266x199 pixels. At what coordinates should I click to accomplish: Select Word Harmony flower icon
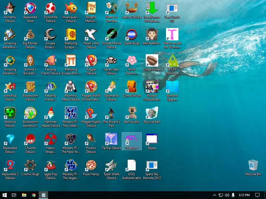tap(131, 60)
